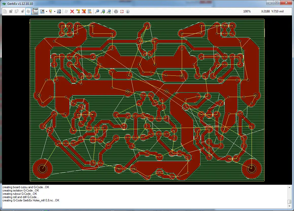This screenshot has width=294, height=211.
Task: Click the disc save icon
Action: click(x=59, y=11)
